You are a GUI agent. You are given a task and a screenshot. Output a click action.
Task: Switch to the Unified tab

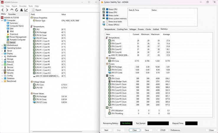point(156,29)
